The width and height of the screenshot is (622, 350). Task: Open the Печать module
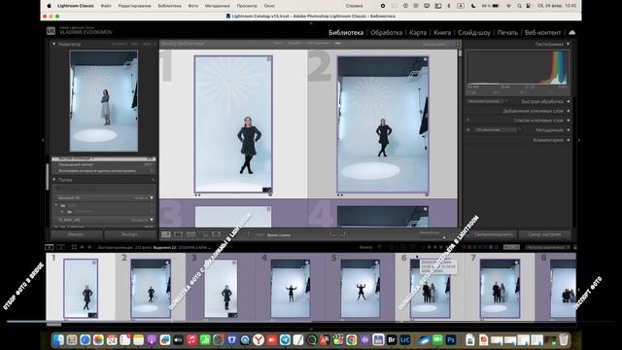click(507, 32)
